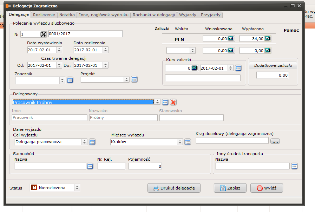Image resolution: width=315 pixels, height=212 pixels.
Task: Expand the Cel wyjazdu dropdown
Action: [x=84, y=142]
